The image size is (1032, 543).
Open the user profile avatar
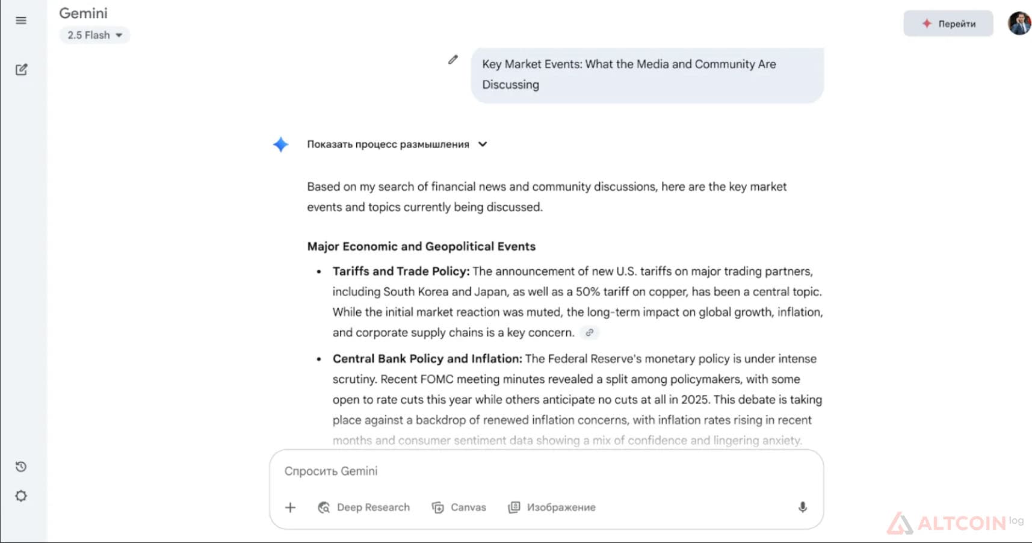point(1019,23)
